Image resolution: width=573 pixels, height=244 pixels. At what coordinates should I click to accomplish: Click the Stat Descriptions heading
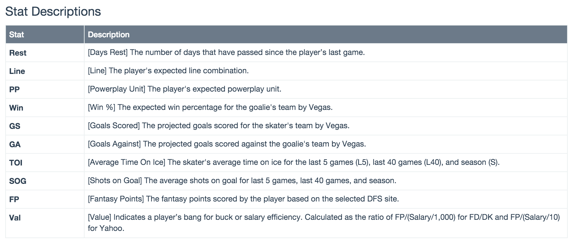[x=53, y=12]
